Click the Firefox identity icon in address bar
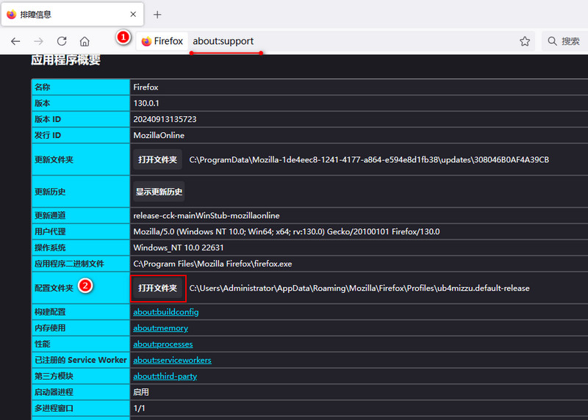The height and width of the screenshot is (420, 588). coord(146,42)
